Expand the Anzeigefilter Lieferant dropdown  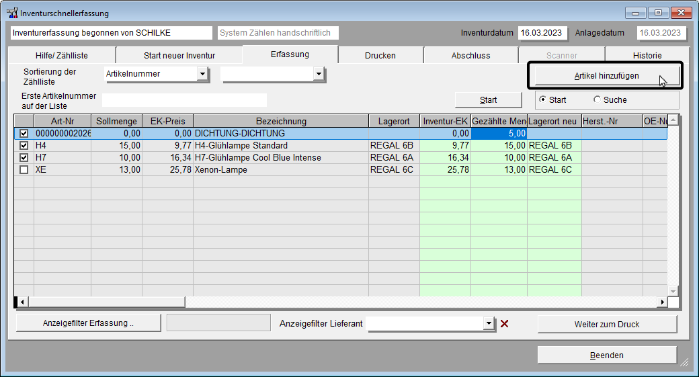pos(489,323)
